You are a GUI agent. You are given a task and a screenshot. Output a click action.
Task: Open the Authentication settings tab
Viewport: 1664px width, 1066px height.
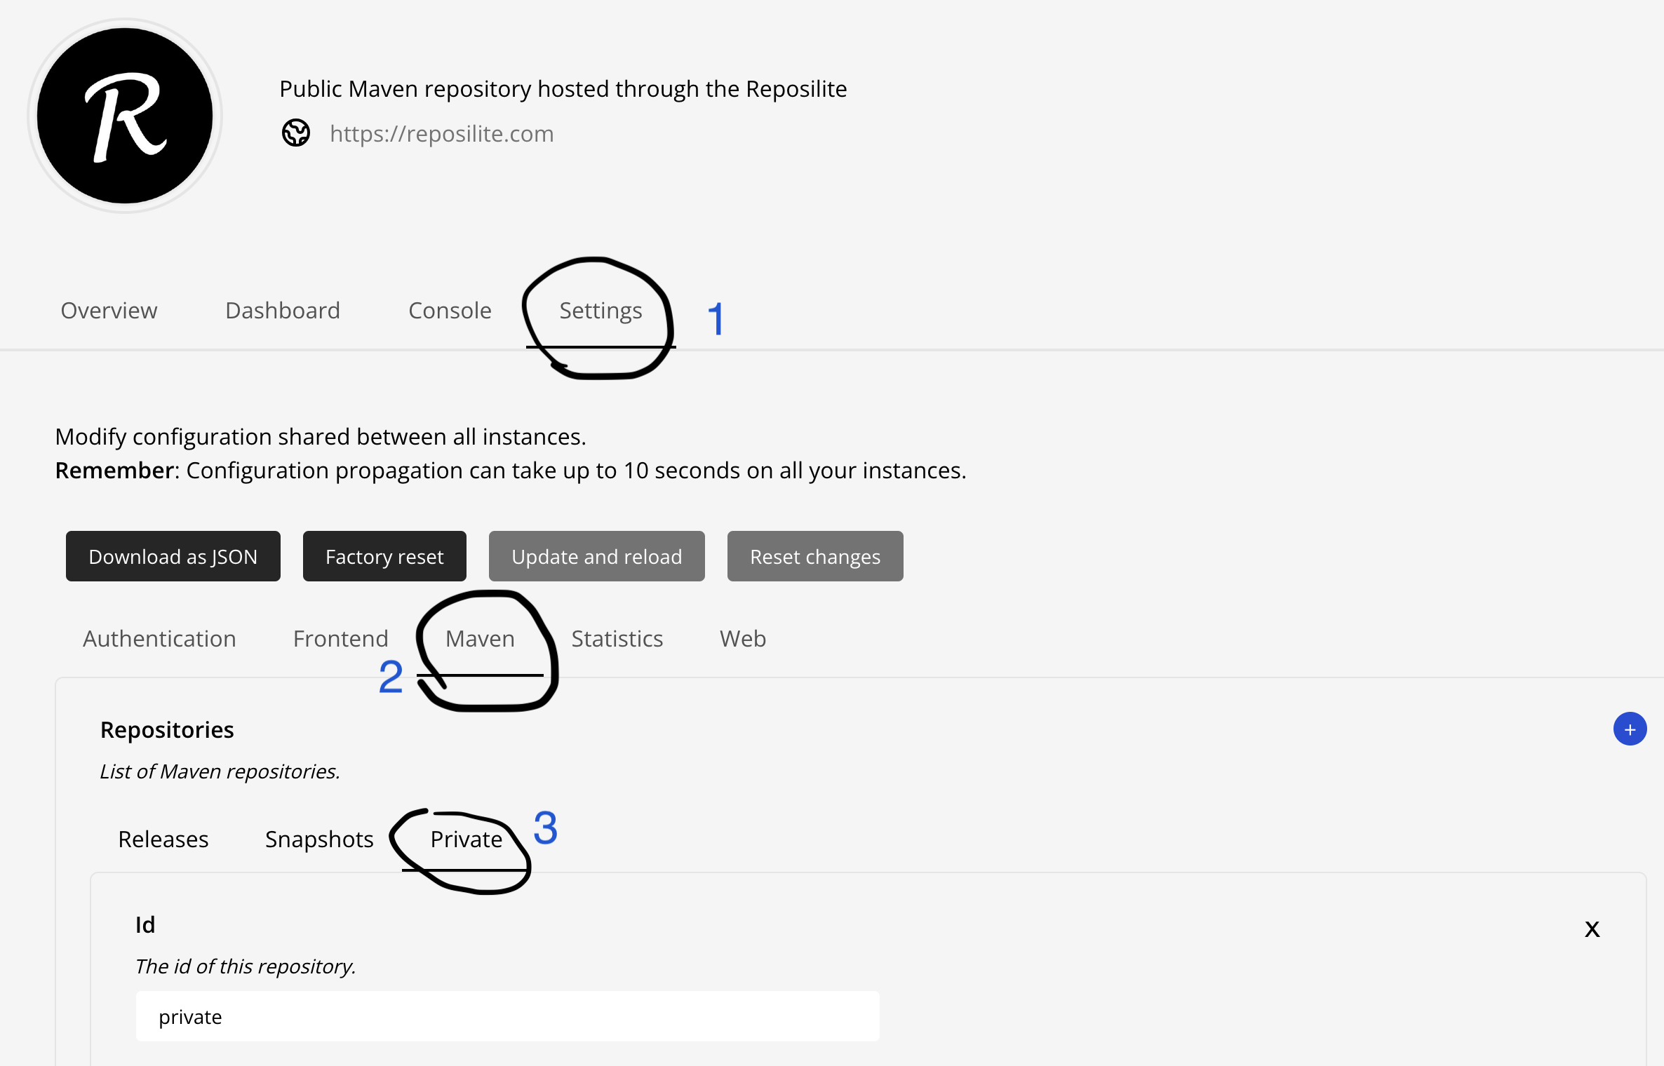pos(159,638)
